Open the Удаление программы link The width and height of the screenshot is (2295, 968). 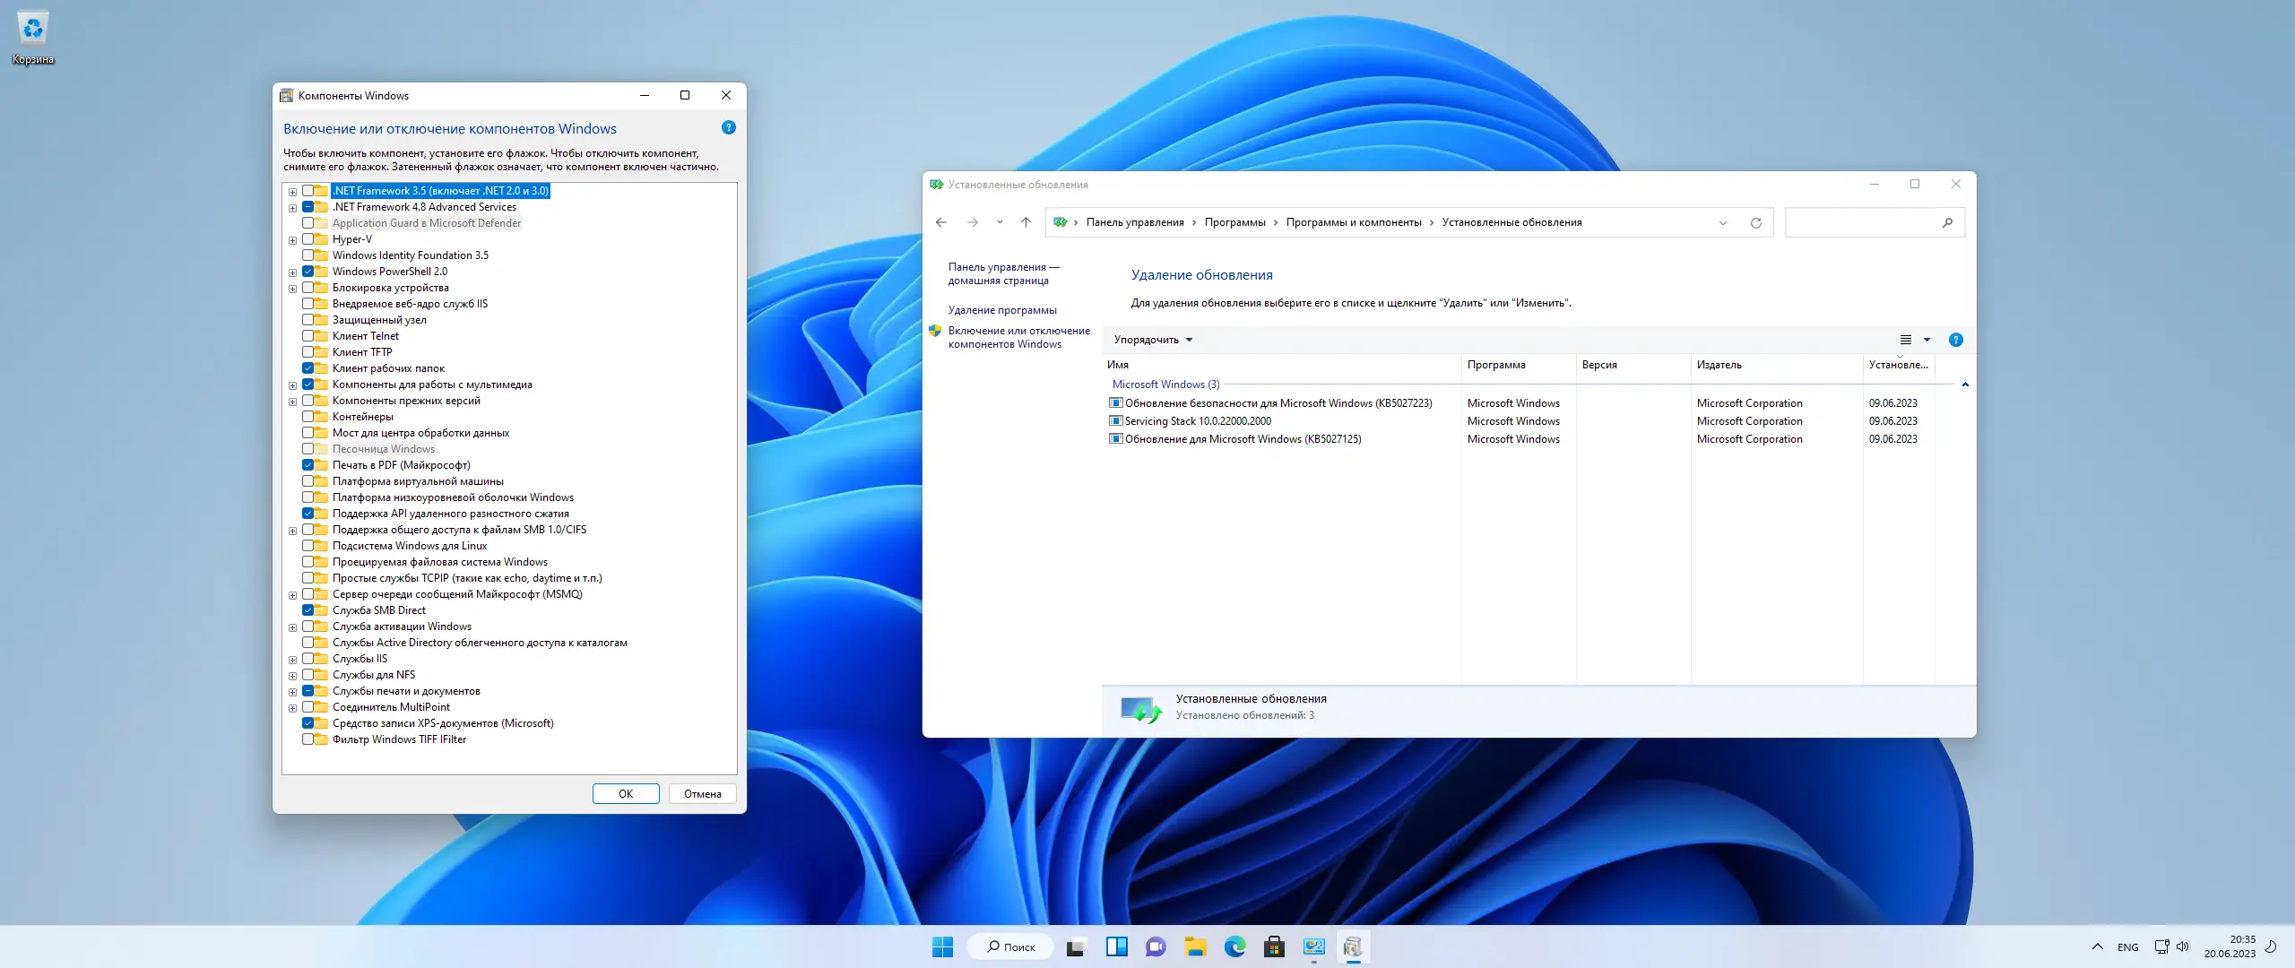tap(1001, 310)
